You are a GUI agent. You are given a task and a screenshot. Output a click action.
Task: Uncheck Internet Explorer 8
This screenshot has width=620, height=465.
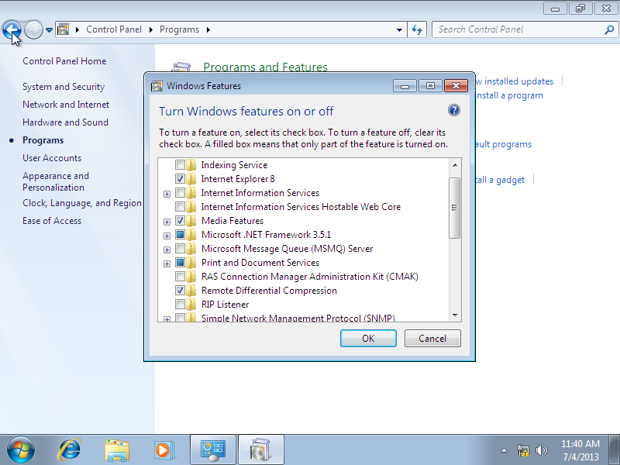(181, 178)
